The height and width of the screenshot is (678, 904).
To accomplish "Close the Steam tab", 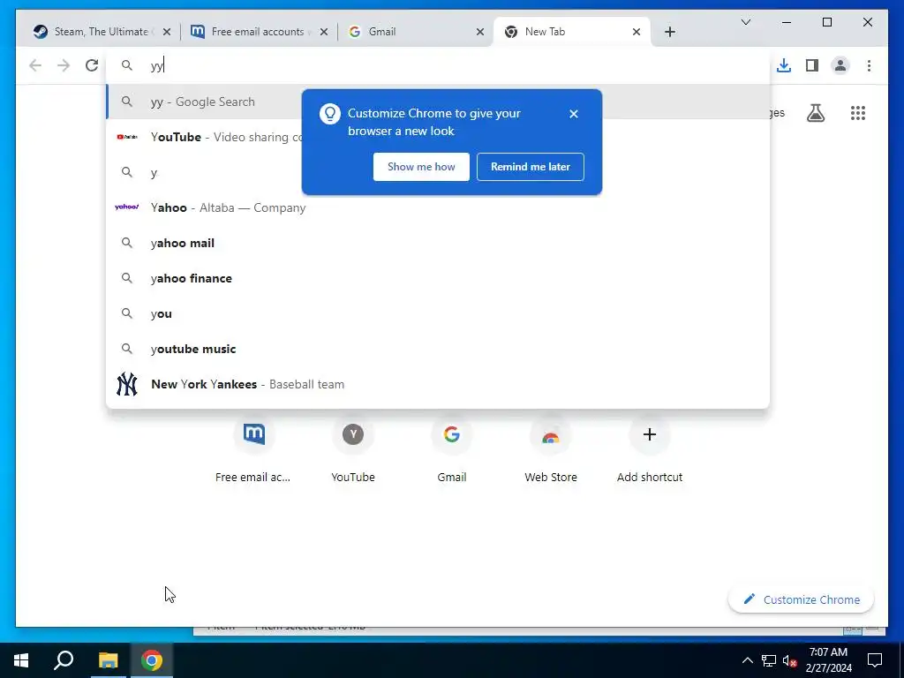I will click(x=167, y=32).
